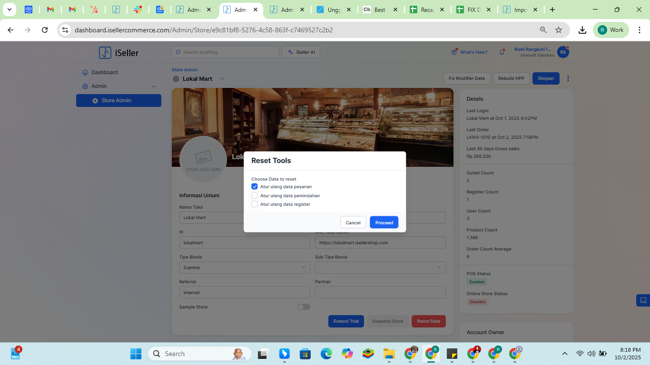The width and height of the screenshot is (650, 365).
Task: Go to Dashboard in sidebar
Action: pos(104,72)
